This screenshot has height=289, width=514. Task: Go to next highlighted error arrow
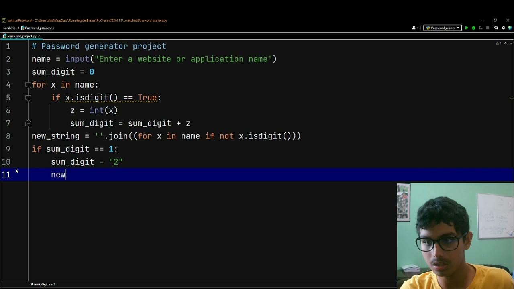(x=511, y=43)
